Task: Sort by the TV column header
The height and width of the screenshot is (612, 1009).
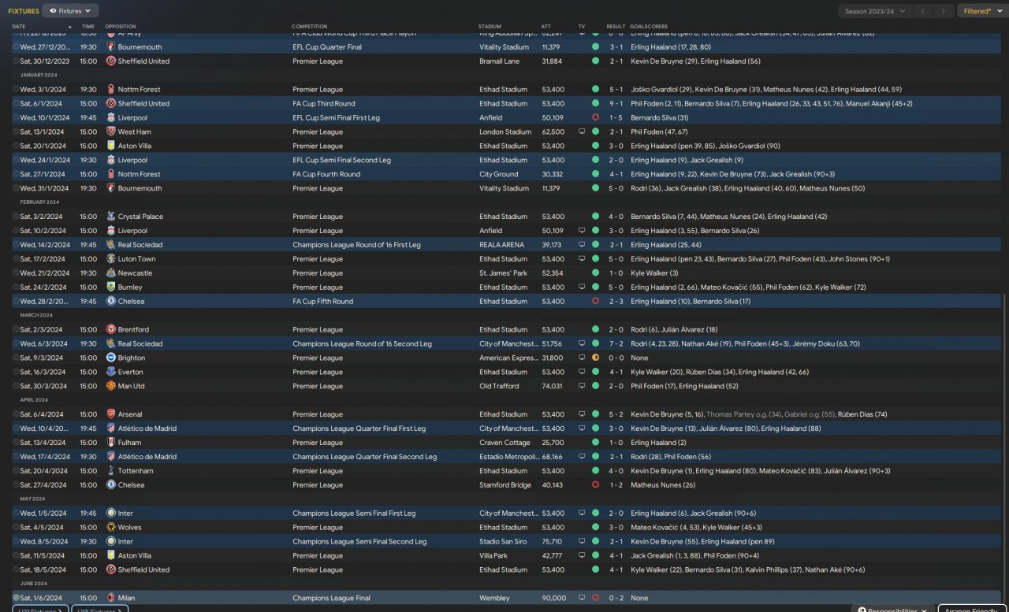Action: coord(582,27)
